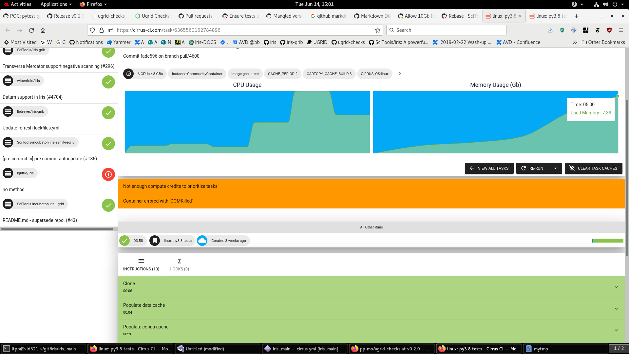Screen dimensions: 629x354
Task: Open the RE-RUN dropdown arrow
Action: (x=555, y=168)
